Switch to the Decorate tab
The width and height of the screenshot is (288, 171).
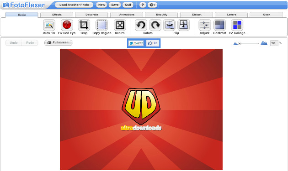(91, 15)
